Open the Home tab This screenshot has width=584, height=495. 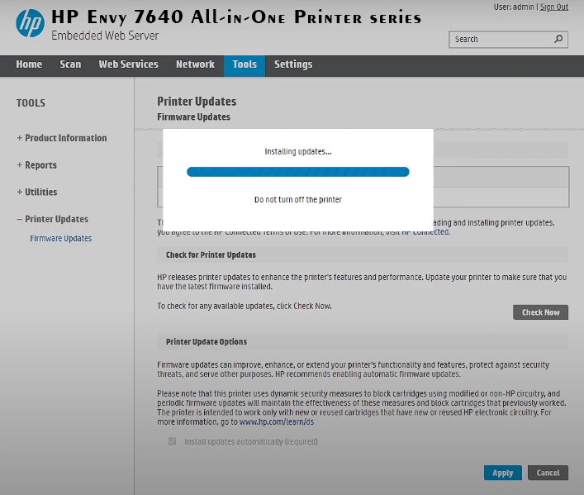coord(29,64)
